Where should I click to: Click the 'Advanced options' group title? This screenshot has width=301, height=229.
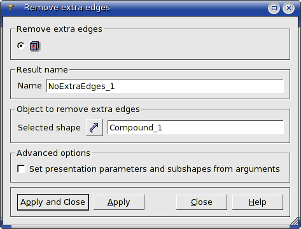coord(53,153)
